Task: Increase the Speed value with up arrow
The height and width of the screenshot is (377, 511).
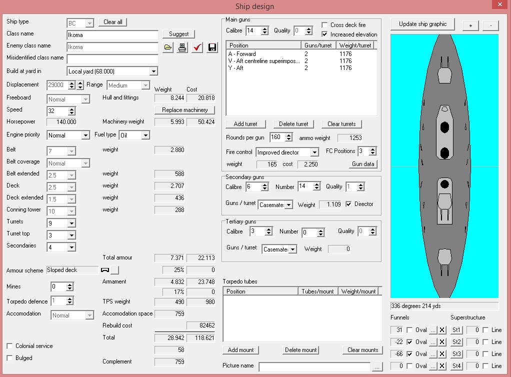Action: (x=71, y=109)
